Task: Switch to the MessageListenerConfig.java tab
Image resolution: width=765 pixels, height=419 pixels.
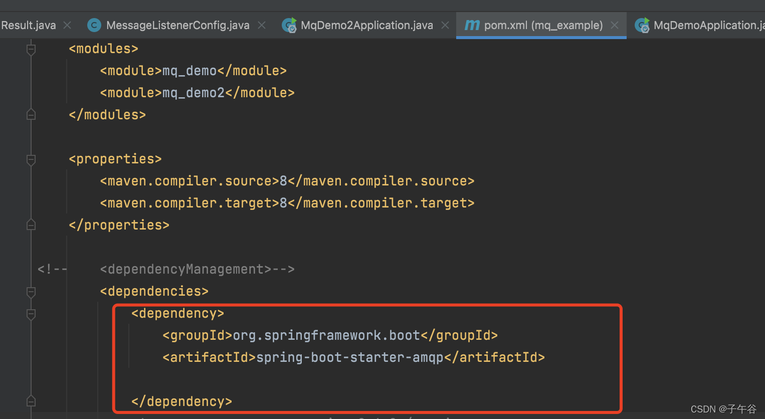Action: tap(178, 25)
